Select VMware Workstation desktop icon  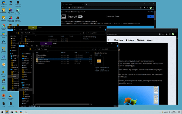[x=4, y=50]
